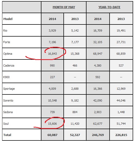The width and height of the screenshot is (135, 141).
Task: Click the MONTH OF MAY header
Action: pos(64,7)
